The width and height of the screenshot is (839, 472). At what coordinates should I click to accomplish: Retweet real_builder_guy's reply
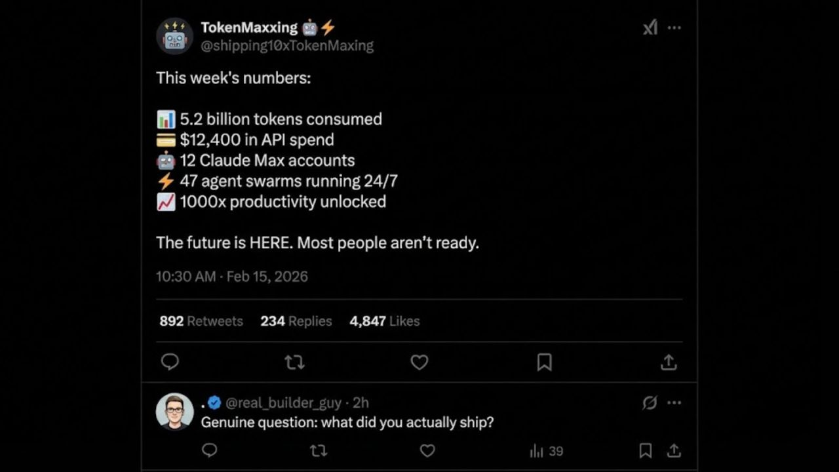319,451
